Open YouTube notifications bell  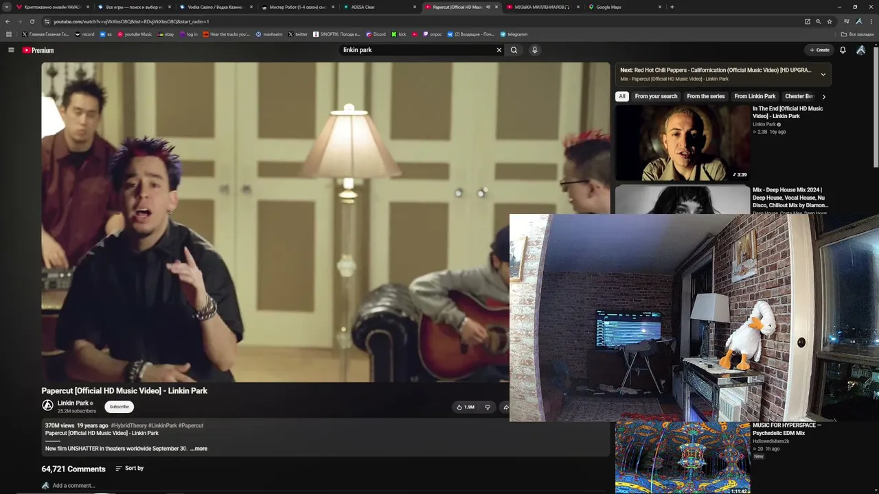point(843,50)
